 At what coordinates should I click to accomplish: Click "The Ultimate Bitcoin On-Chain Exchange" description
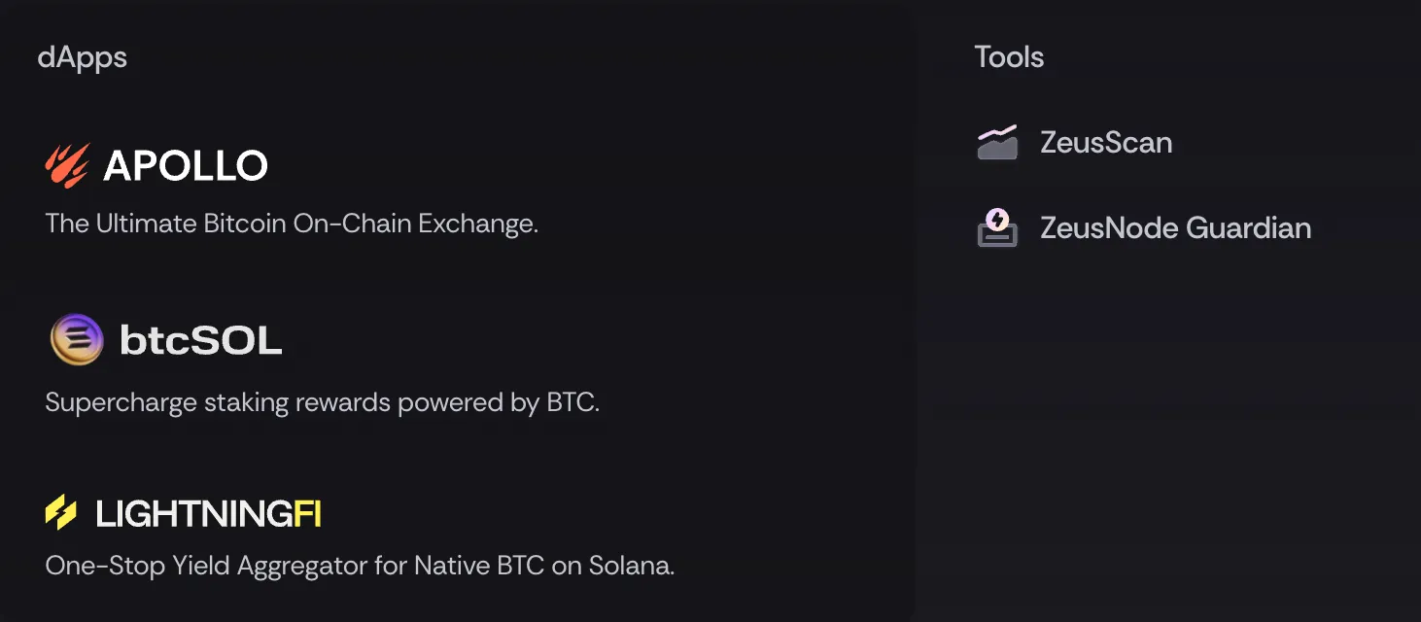292,224
